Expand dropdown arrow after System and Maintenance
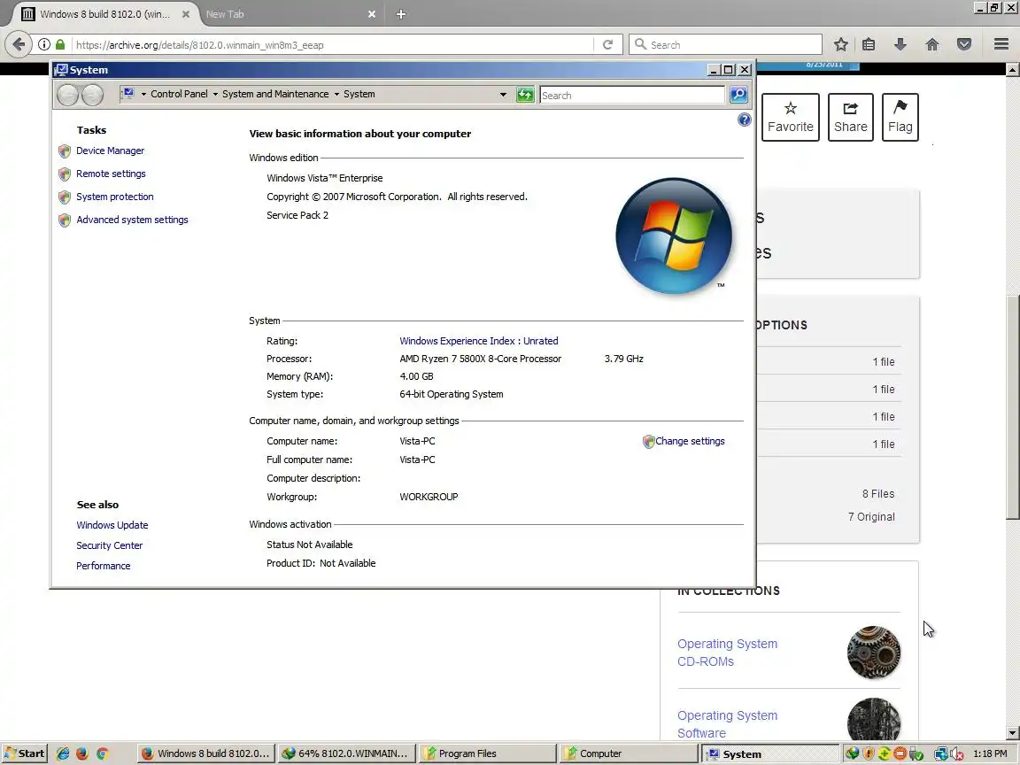 tap(336, 95)
